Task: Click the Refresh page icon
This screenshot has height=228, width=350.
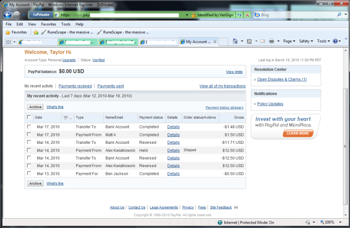Action: tap(240, 15)
